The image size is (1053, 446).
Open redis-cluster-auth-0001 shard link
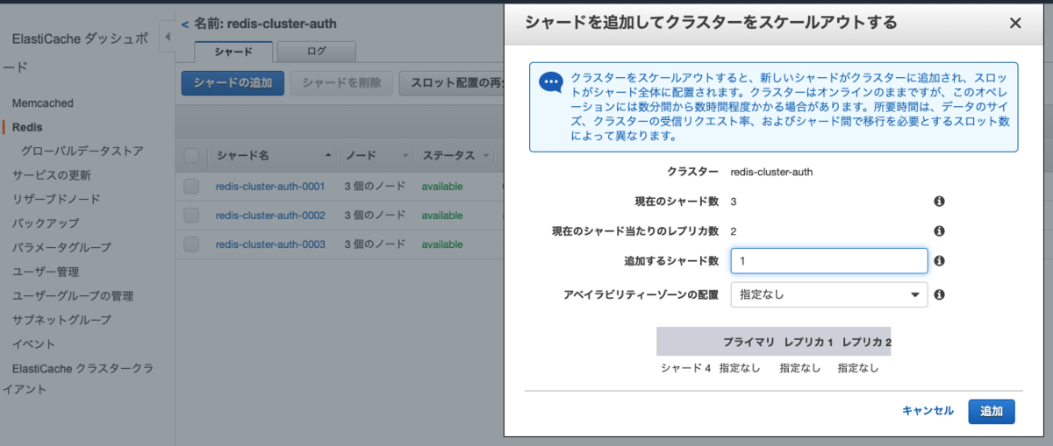point(270,187)
